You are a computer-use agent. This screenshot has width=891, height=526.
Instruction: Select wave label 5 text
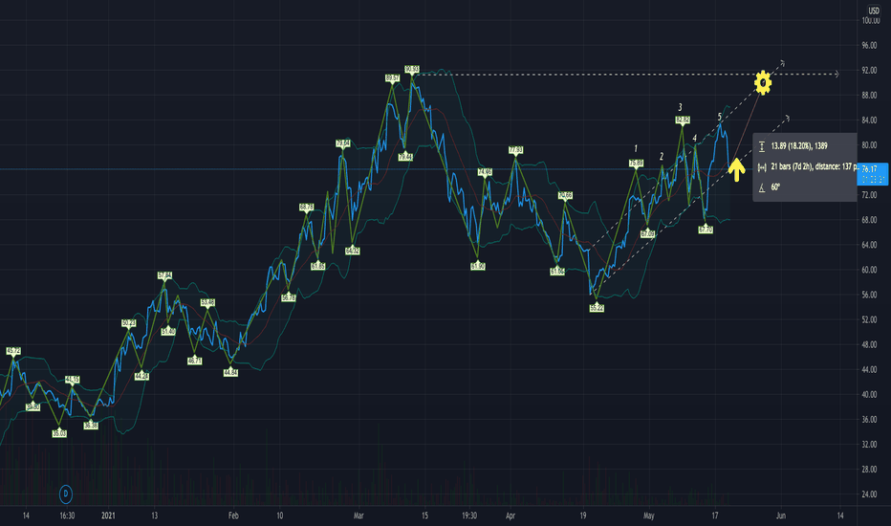tap(719, 117)
